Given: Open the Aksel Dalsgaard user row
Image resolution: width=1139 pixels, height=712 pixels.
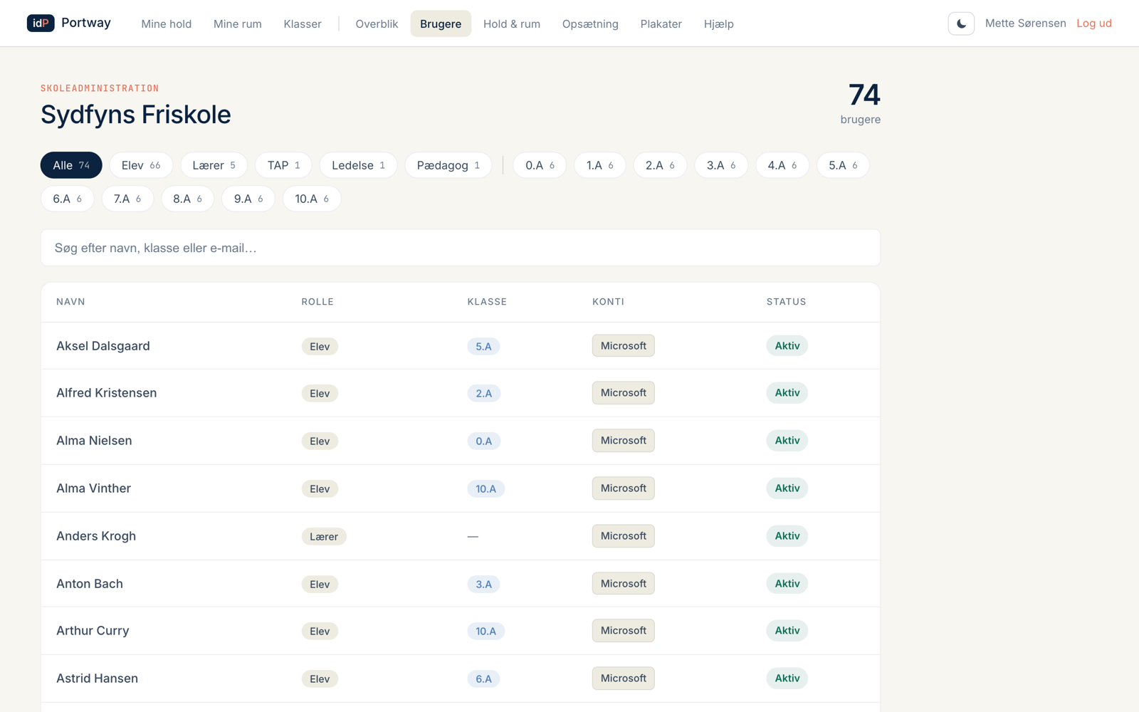Looking at the screenshot, I should pos(461,346).
